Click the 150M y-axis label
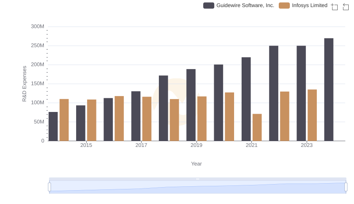Image resolution: width=354 pixels, height=204 pixels. (38, 84)
